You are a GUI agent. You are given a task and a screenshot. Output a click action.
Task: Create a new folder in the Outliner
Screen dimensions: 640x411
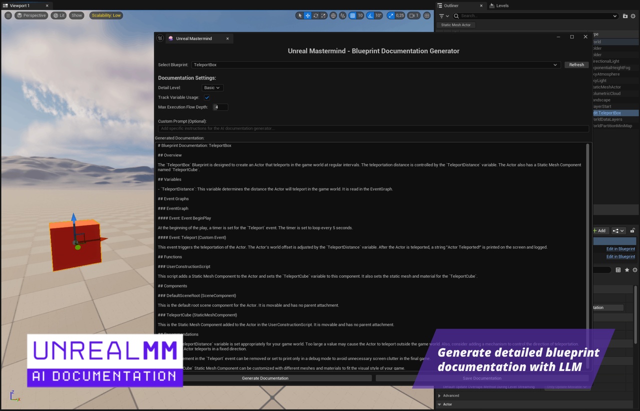[x=625, y=16]
